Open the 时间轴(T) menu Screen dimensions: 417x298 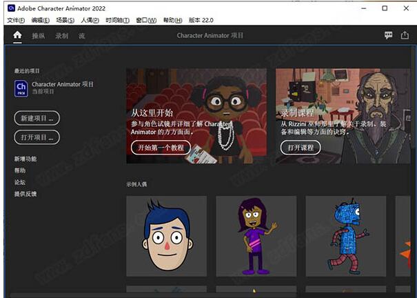pos(117,20)
